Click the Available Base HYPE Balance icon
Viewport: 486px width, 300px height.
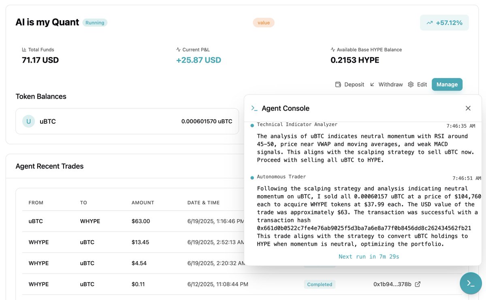coord(333,50)
